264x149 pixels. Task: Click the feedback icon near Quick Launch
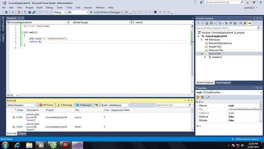tap(201, 2)
